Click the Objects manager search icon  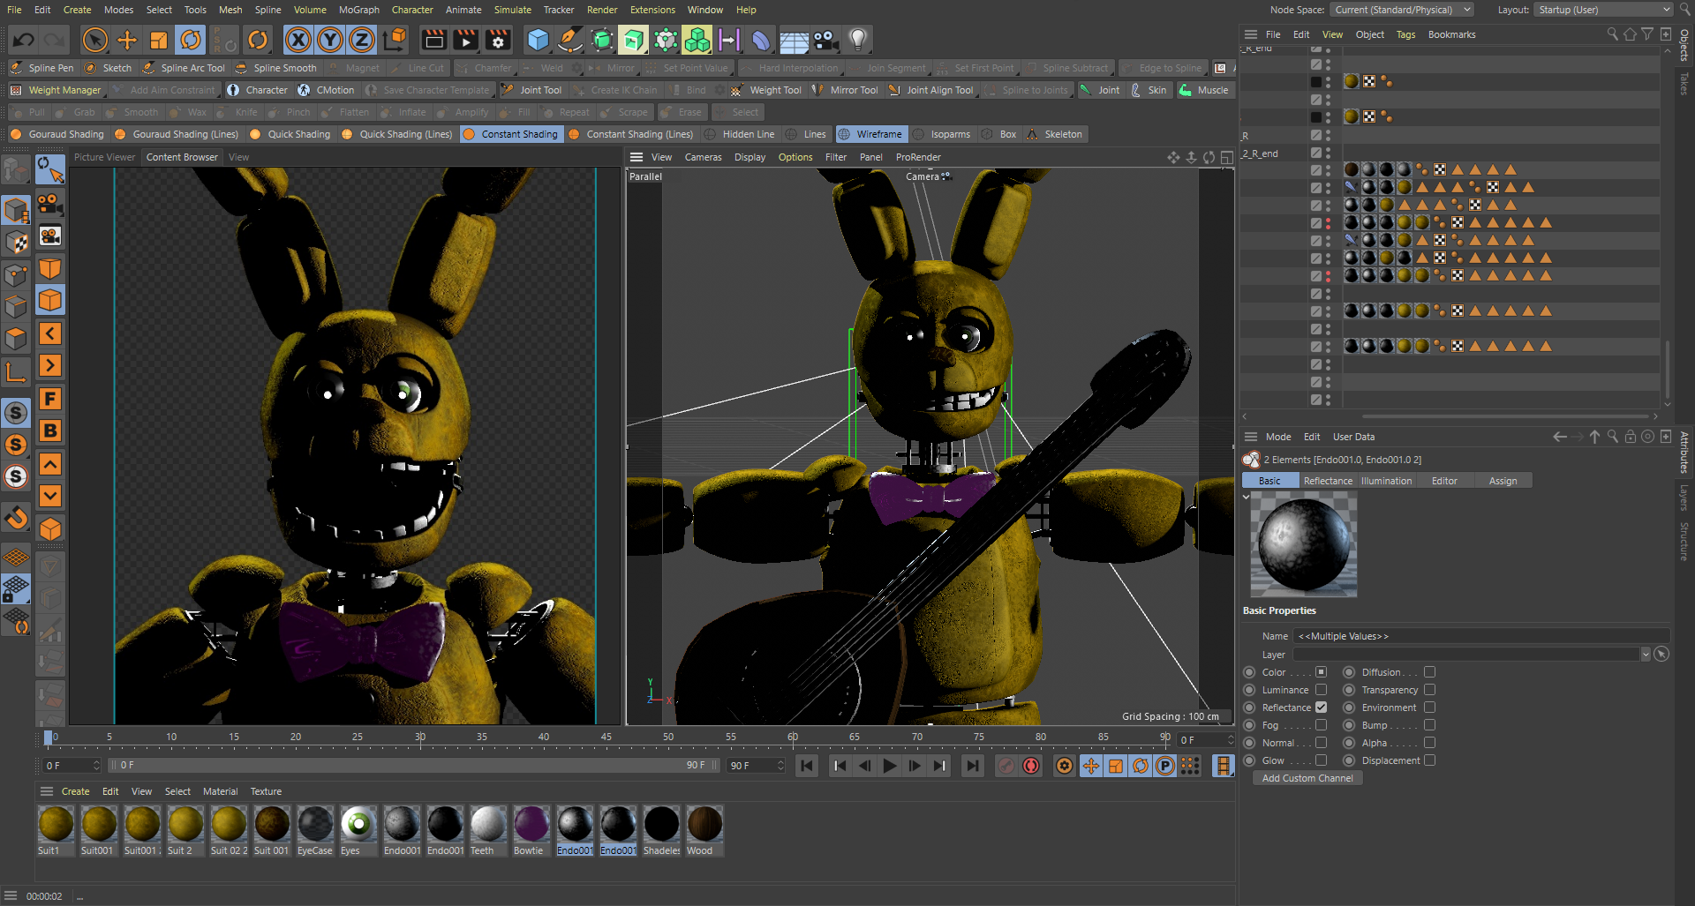click(x=1612, y=34)
